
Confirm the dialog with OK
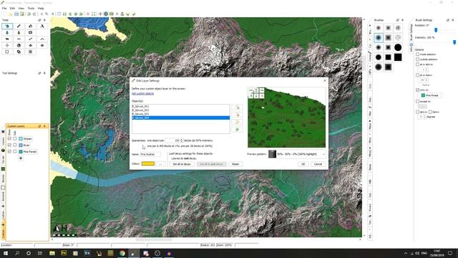click(x=303, y=164)
